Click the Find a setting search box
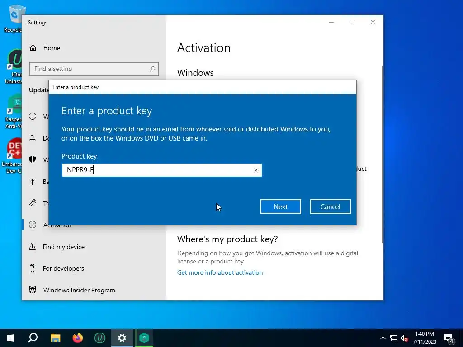 tap(94, 69)
